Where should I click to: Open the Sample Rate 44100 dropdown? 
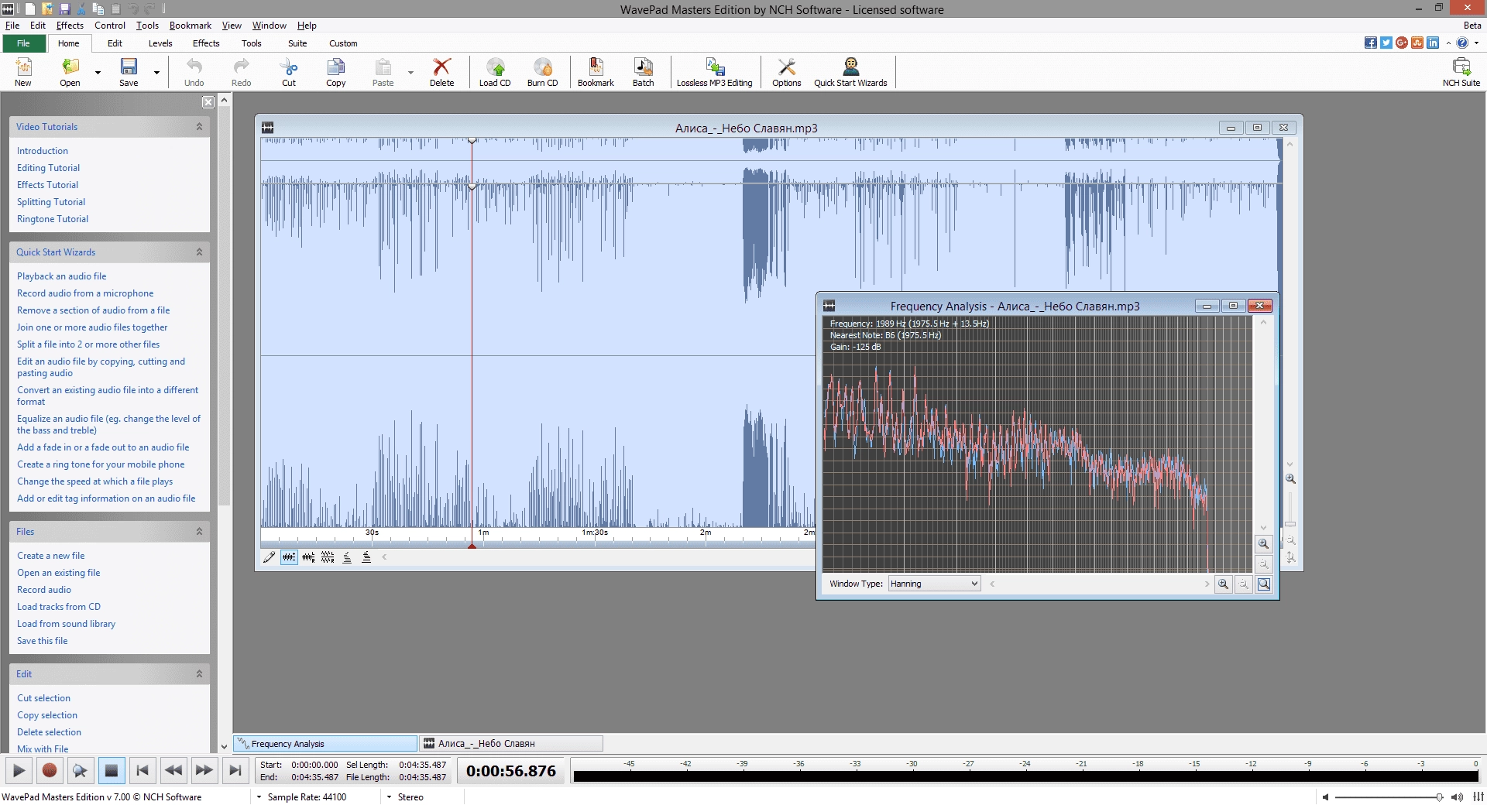(302, 797)
